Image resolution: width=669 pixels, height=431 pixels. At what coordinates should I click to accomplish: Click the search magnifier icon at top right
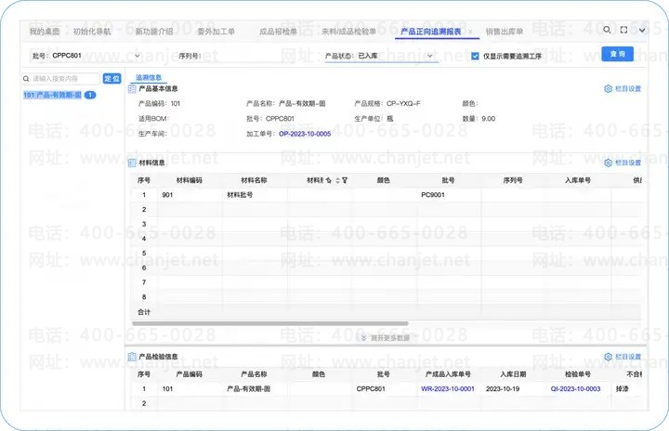tap(607, 30)
